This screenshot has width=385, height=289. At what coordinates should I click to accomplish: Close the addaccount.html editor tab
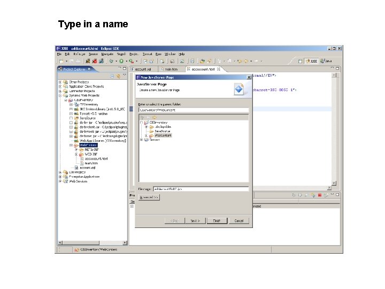coord(218,69)
